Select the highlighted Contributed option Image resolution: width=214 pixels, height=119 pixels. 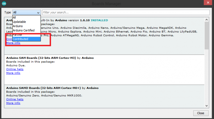[x=20, y=39]
